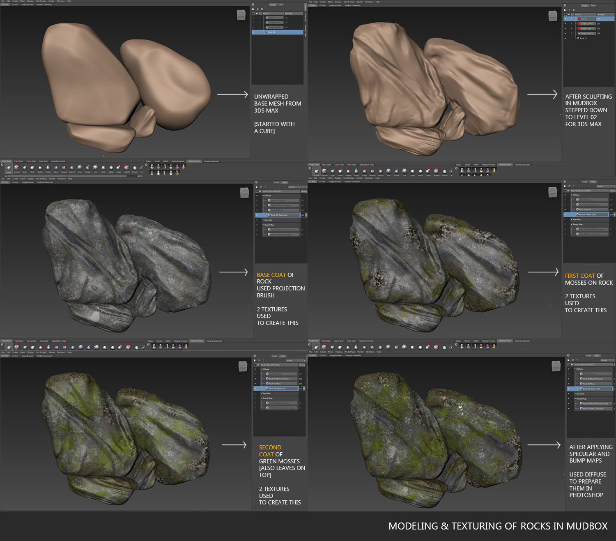Screen dimensions: 616x541
Task: Collapse the Bump Map group under Rock 10 MAT
Action: coord(571,224)
